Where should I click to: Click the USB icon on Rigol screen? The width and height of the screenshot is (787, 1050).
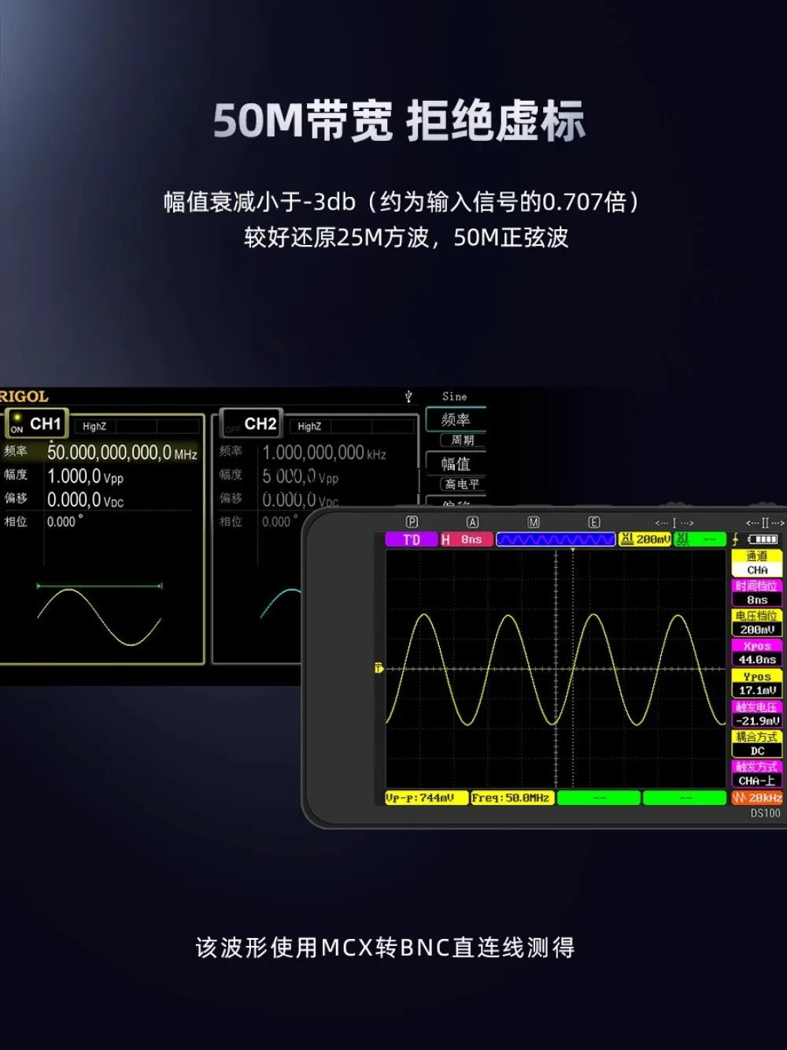(408, 396)
